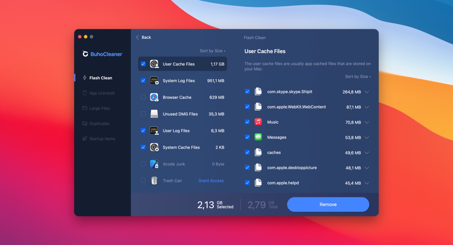Screen dimensions: 453x245
Task: Click the com.apple.WebKit.WebContent file icon
Action: click(x=258, y=107)
